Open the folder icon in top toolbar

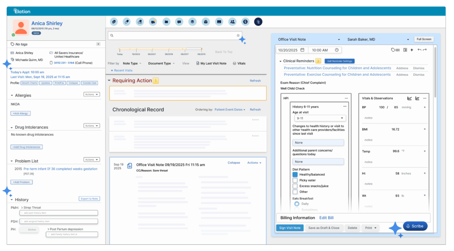[166, 21]
